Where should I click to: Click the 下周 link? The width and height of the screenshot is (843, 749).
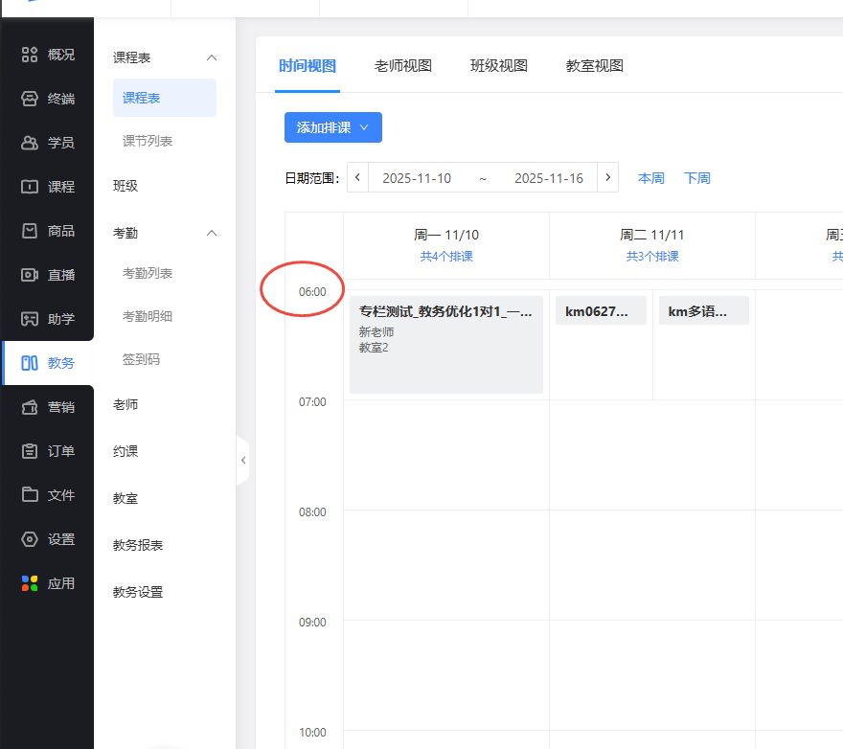(696, 178)
